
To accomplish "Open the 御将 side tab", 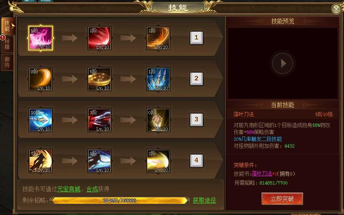I will [x=7, y=62].
